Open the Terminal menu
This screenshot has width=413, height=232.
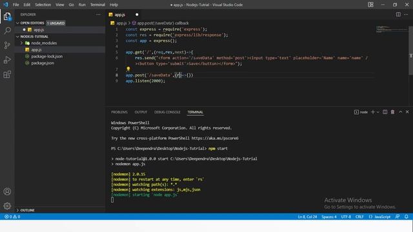pos(97,5)
